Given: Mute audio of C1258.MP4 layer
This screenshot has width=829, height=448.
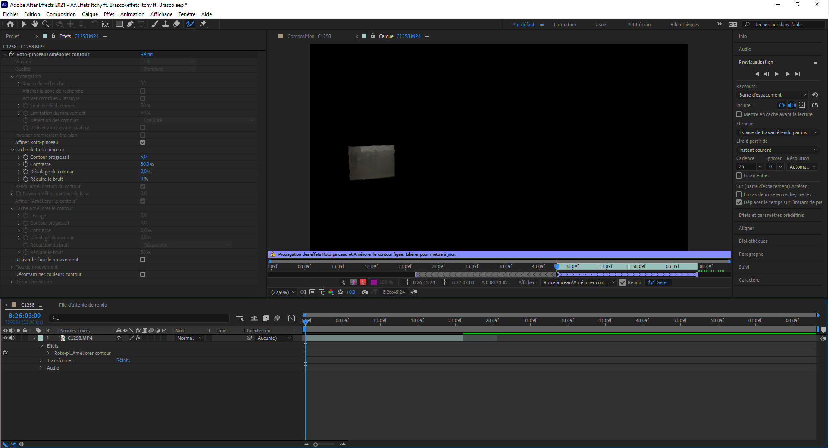Looking at the screenshot, I should click(12, 338).
